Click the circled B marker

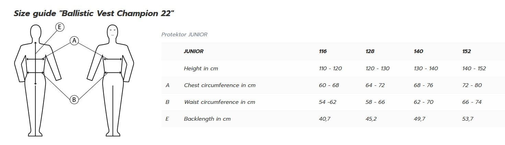pos(74,100)
